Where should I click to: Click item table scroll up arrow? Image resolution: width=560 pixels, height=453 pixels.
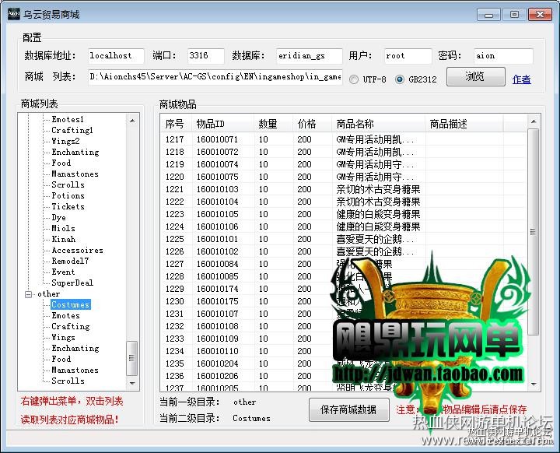point(534,121)
